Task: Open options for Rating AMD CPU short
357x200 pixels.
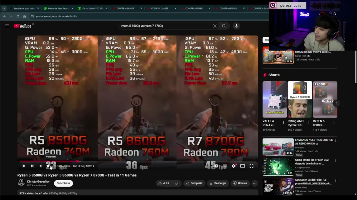Action: pyautogui.click(x=309, y=122)
